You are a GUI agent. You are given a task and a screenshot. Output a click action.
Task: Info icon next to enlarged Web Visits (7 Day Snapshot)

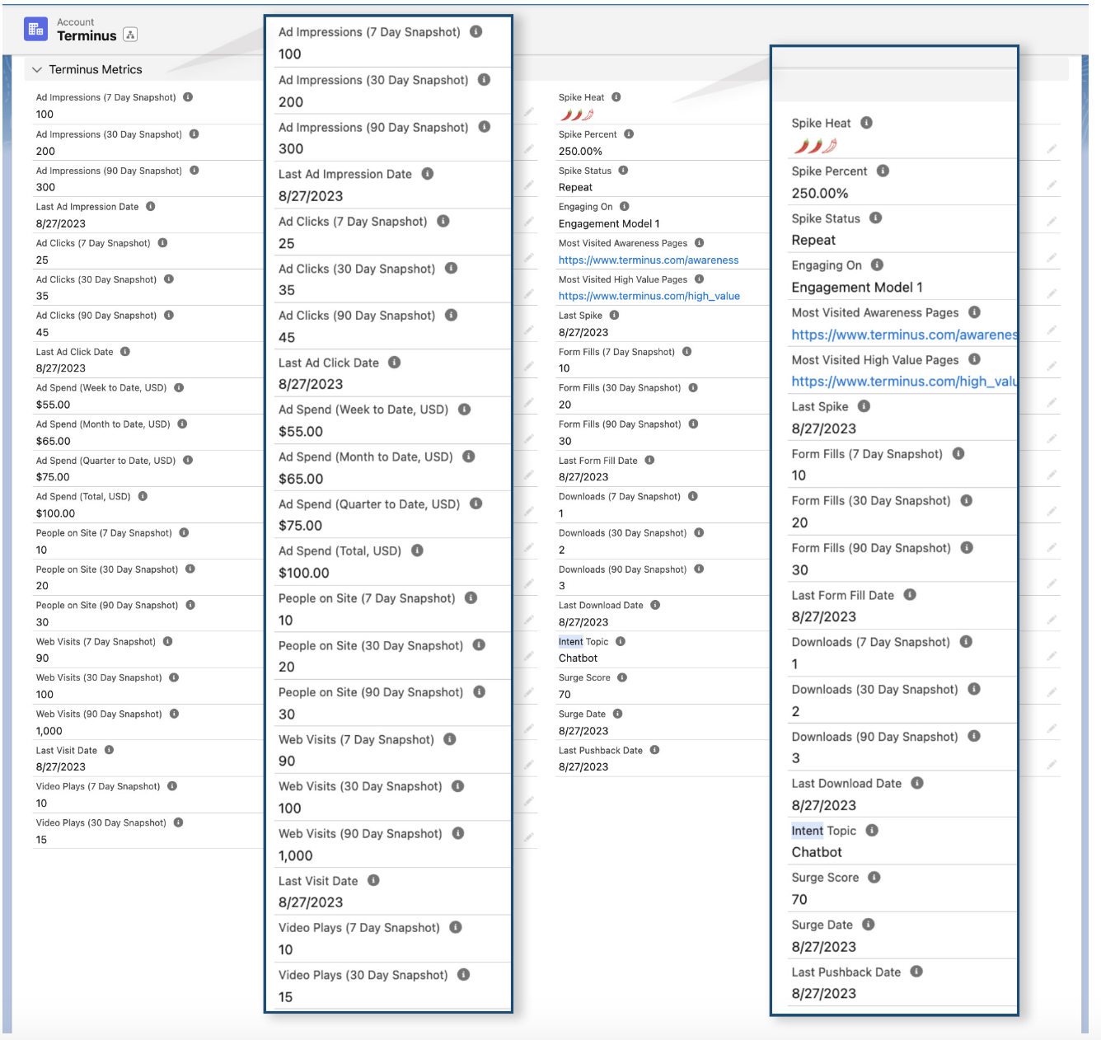pyautogui.click(x=450, y=739)
